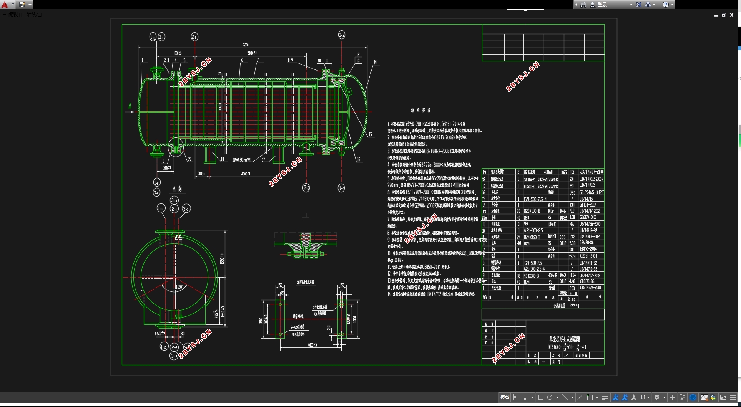Open the quick access toolbar customize dropdown
Image resolution: width=741 pixels, height=407 pixels.
(x=30, y=5)
